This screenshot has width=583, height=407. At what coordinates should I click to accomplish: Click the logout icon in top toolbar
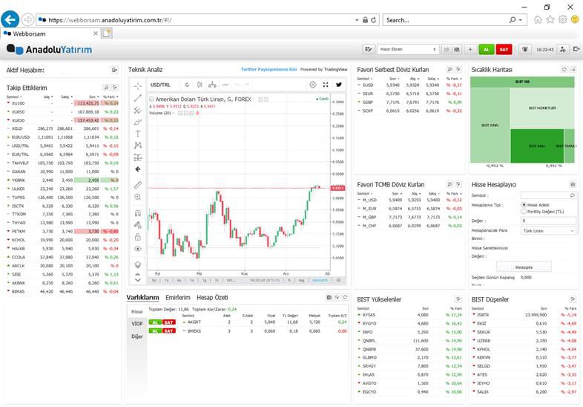point(576,49)
